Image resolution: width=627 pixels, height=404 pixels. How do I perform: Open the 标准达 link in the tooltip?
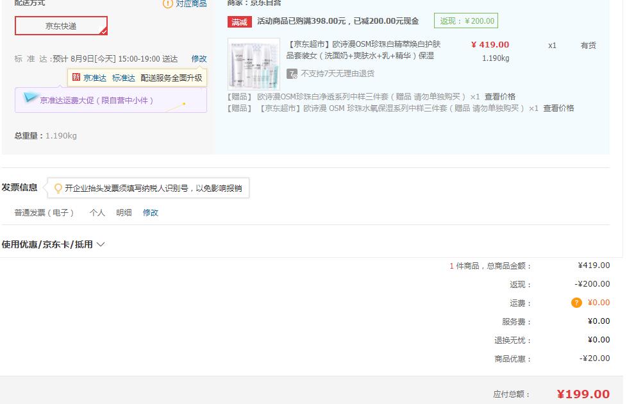pos(124,78)
